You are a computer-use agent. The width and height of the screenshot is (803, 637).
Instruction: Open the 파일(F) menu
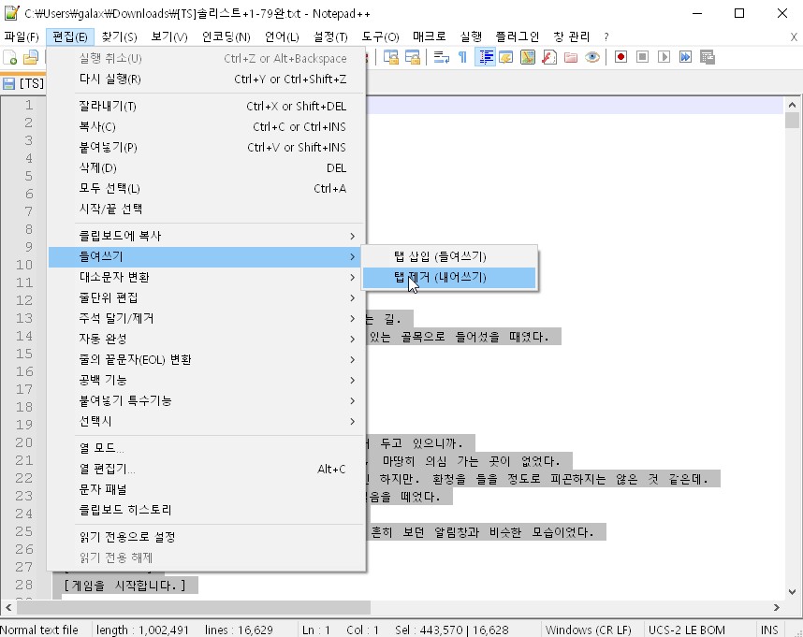click(22, 36)
